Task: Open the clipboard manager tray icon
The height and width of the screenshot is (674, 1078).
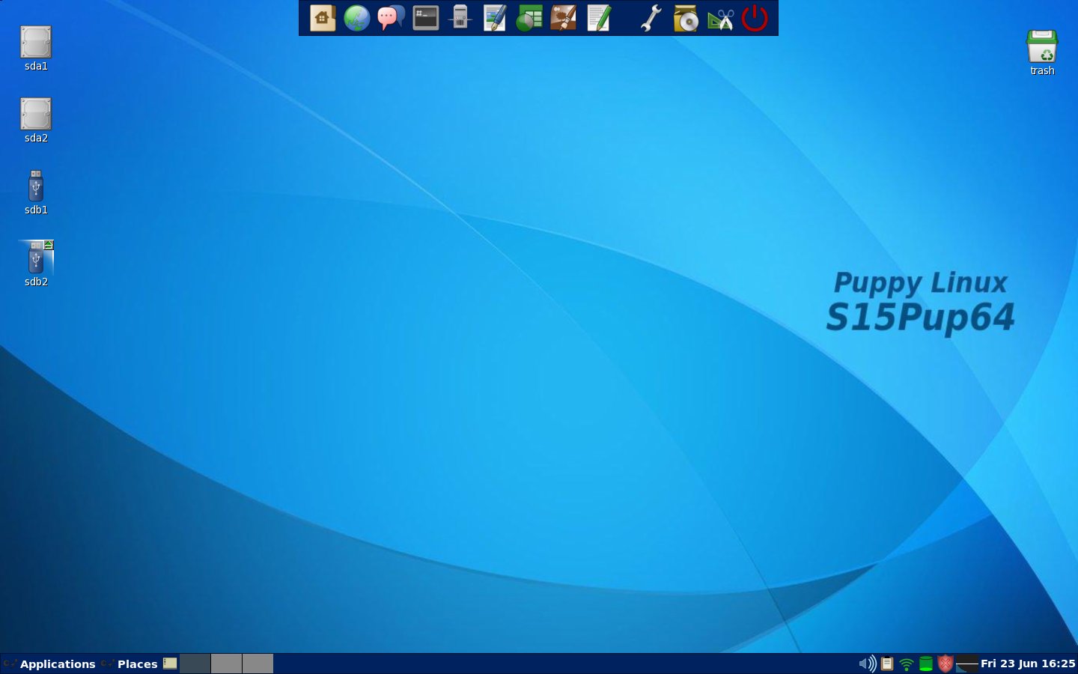Action: pos(887,664)
